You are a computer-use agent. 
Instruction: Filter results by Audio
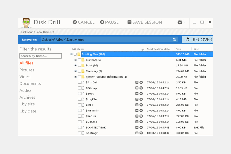25,90
